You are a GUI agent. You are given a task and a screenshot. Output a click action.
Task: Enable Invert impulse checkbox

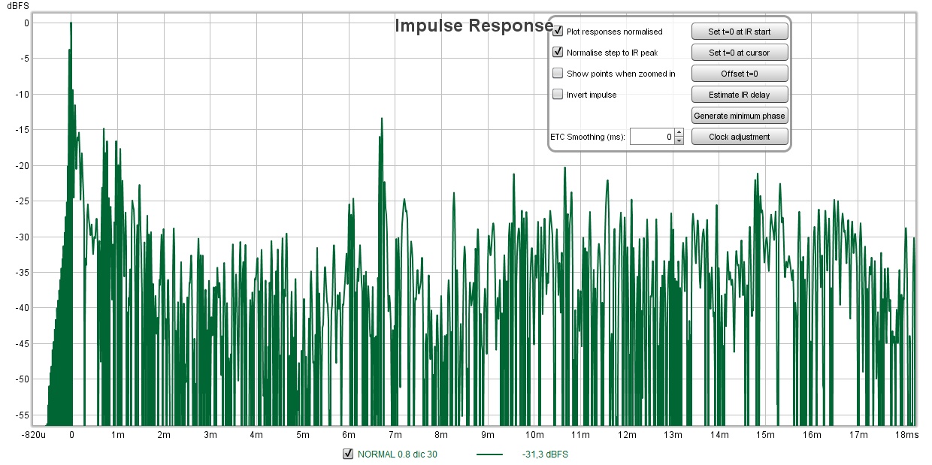click(x=558, y=95)
